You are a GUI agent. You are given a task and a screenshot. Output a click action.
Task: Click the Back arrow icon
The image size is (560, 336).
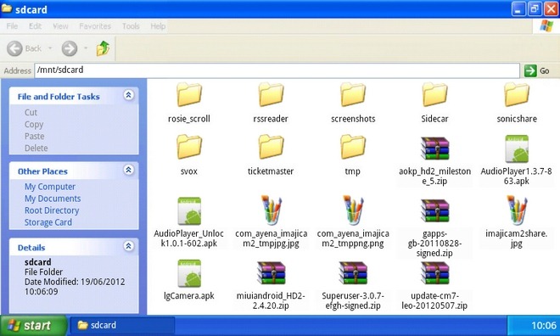click(14, 48)
